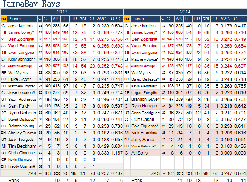Screen dimensions: 247x182
Task: Click the SB column header in 2013 table
Action: coord(91,19)
